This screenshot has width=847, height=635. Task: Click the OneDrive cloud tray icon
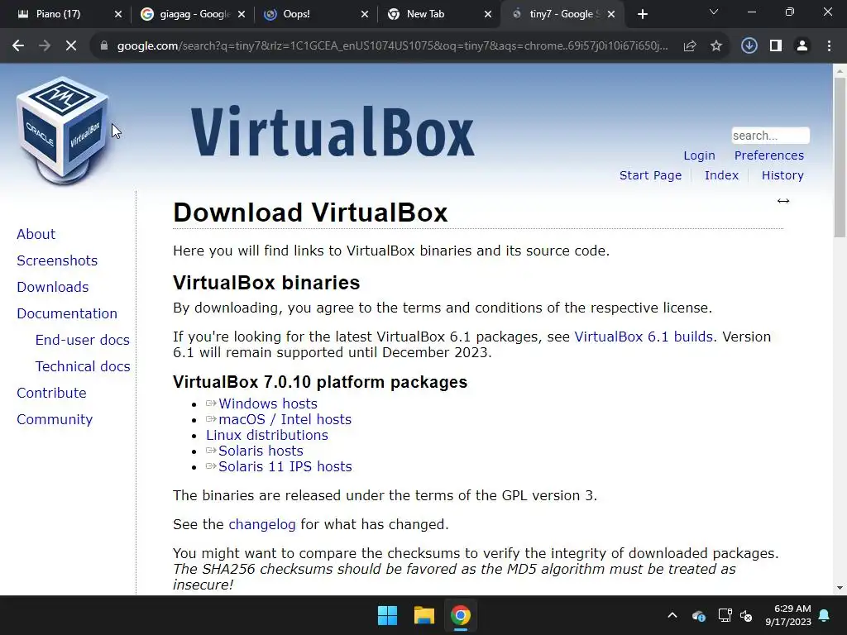click(x=698, y=615)
